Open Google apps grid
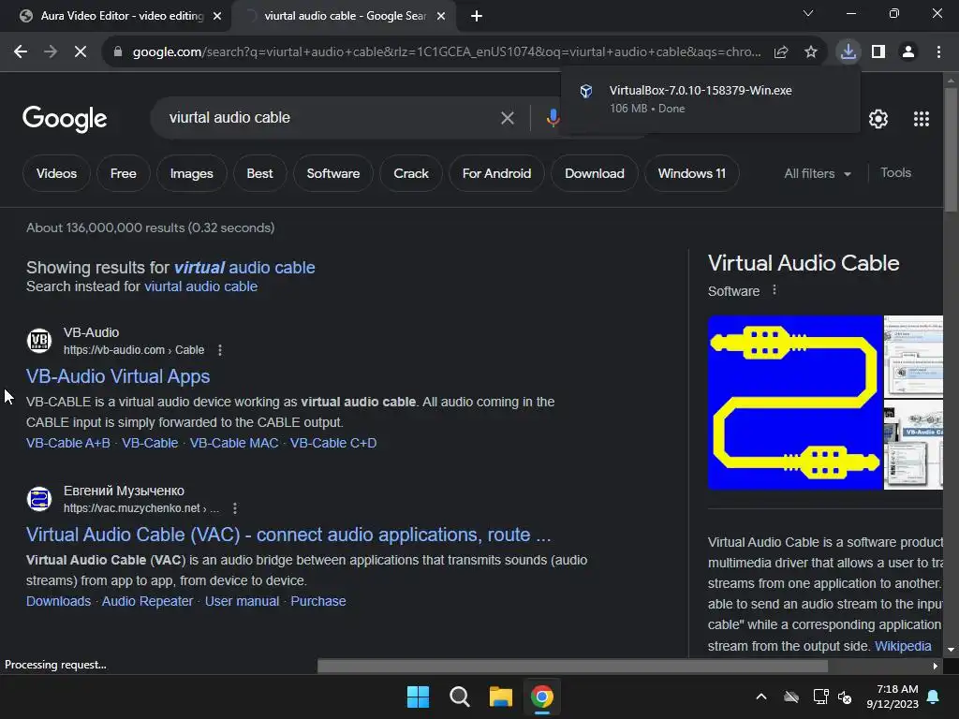This screenshot has height=719, width=959. click(x=922, y=119)
